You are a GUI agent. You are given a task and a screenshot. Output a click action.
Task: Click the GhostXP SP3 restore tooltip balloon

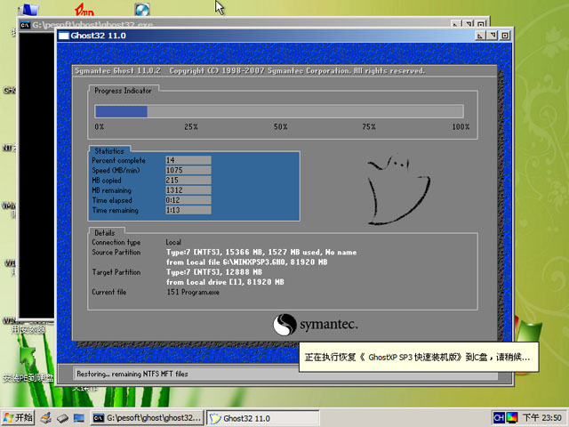(x=419, y=357)
